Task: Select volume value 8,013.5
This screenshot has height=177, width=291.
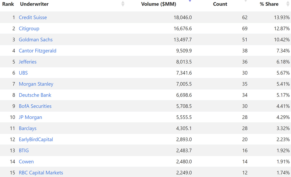Action: pyautogui.click(x=184, y=62)
